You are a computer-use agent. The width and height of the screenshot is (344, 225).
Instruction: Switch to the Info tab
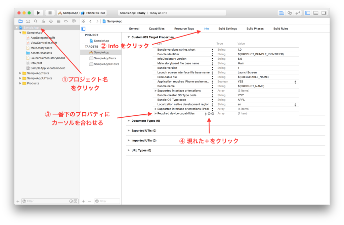point(206,29)
